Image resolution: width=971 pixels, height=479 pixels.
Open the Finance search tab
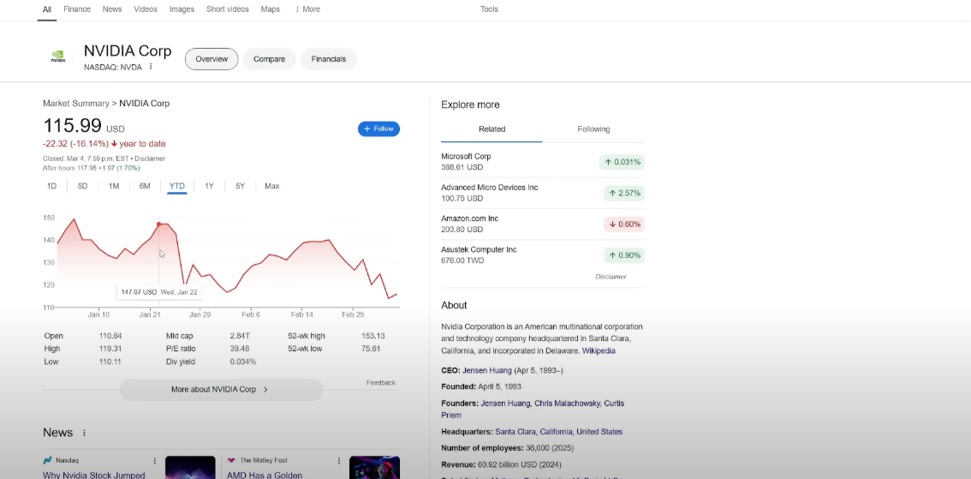click(77, 9)
